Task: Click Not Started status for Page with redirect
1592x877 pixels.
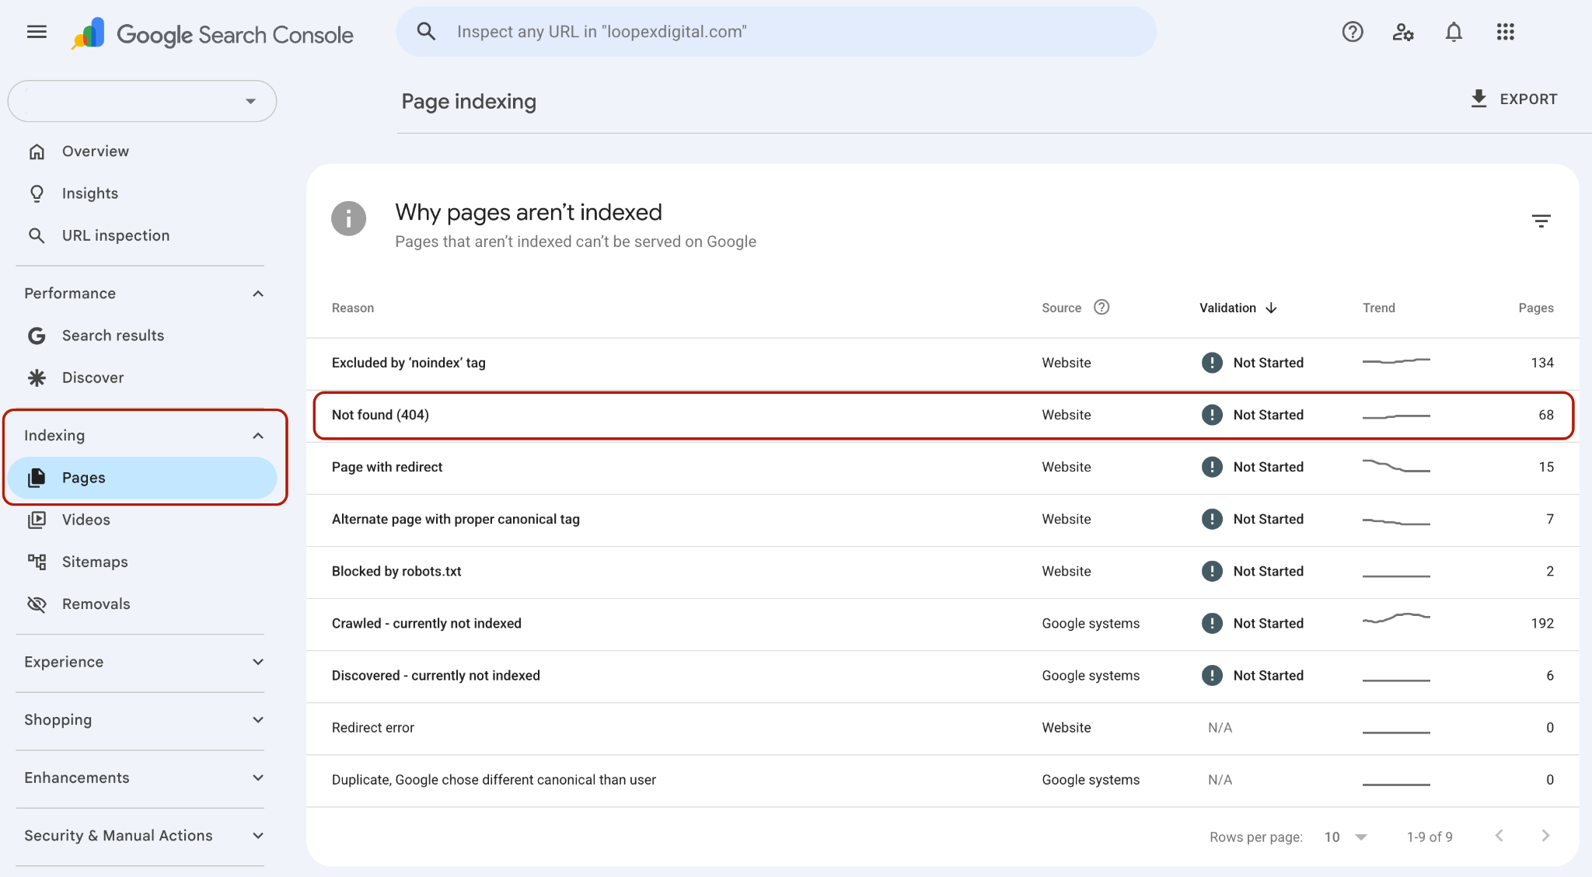Action: click(1268, 467)
